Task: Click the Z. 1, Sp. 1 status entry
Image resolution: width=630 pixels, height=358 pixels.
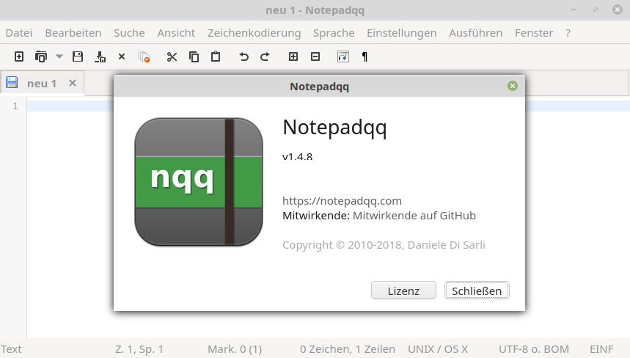Action: click(139, 349)
